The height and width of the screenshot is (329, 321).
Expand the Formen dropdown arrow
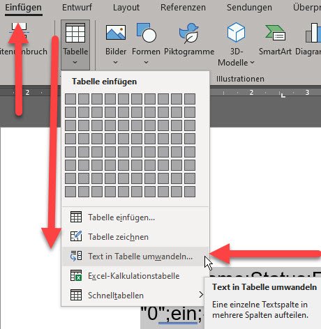point(146,62)
